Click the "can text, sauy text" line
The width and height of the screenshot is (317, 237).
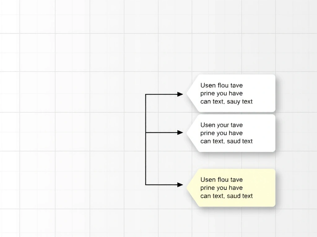click(226, 102)
